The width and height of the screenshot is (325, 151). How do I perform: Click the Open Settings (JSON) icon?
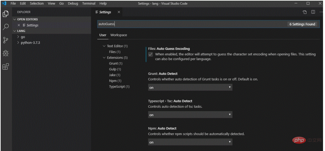305,12
